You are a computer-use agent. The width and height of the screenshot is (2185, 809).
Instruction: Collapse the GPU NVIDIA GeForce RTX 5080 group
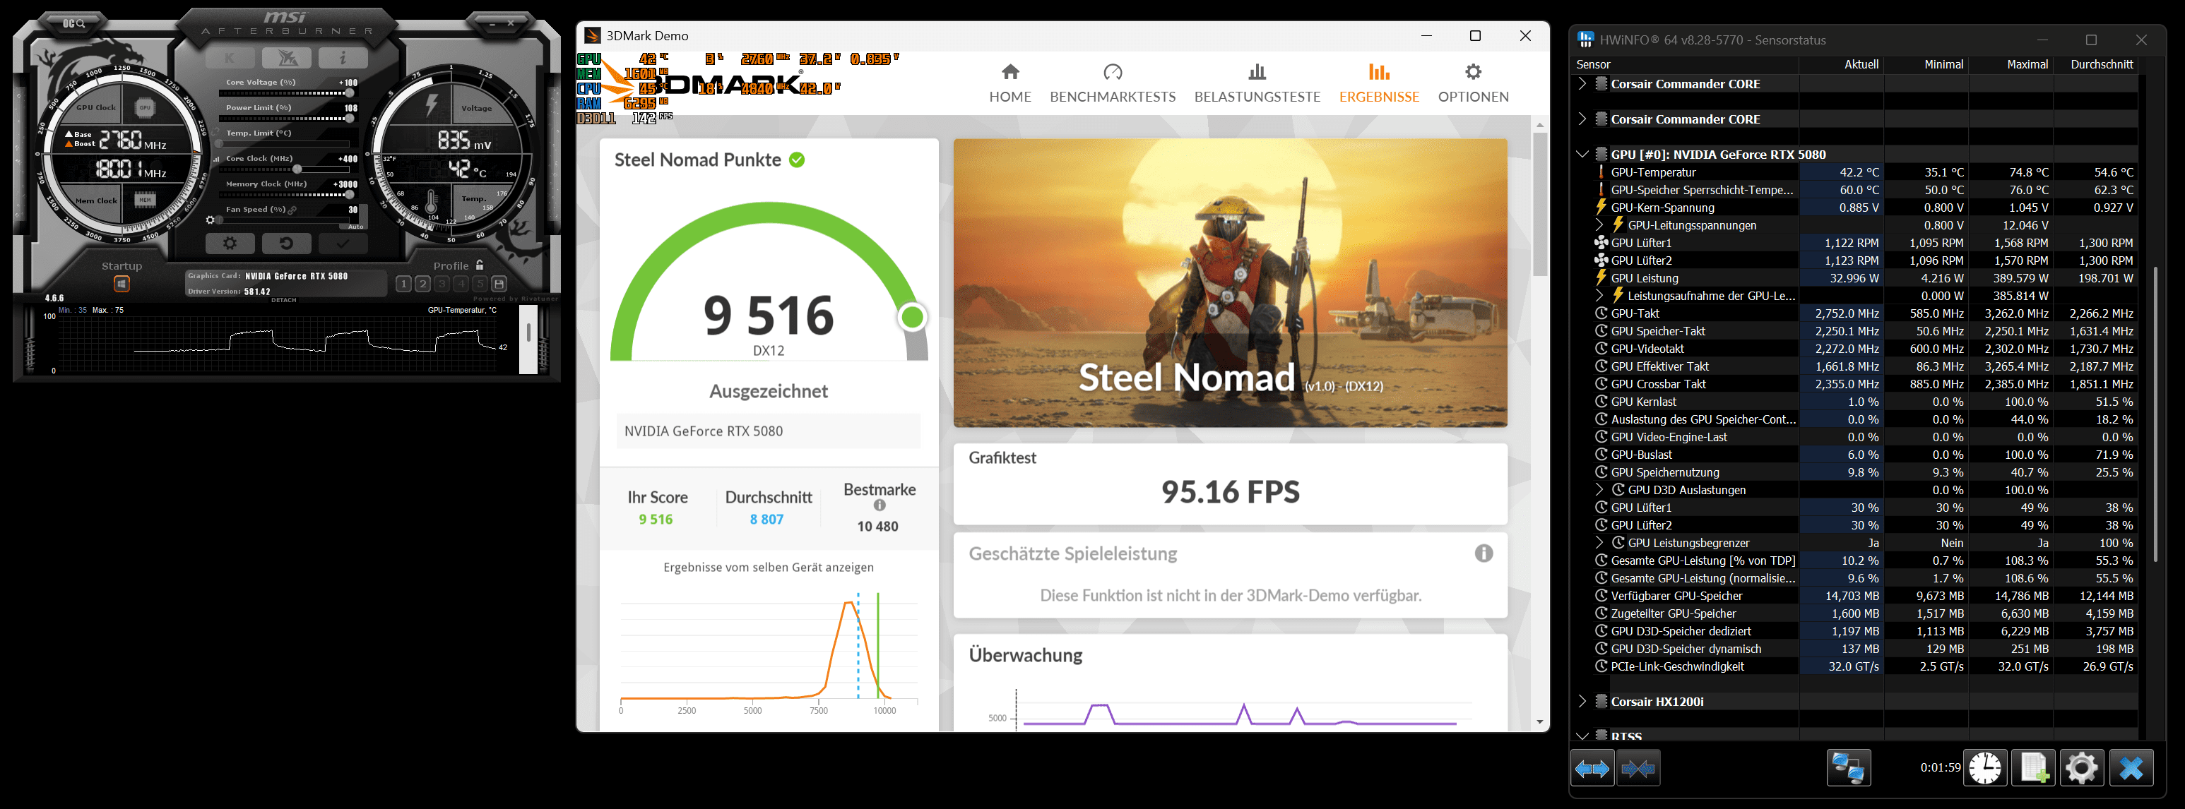tap(1582, 155)
